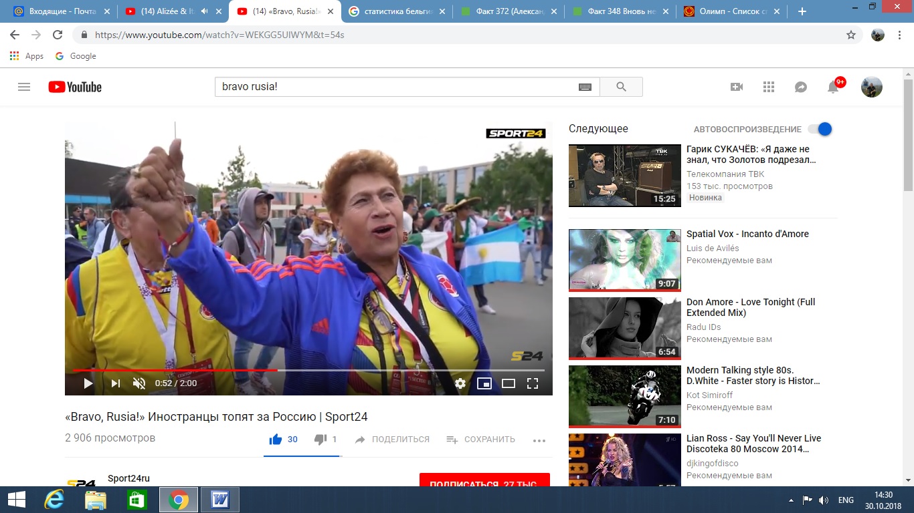Go to the YouTube home logo
Screen dimensions: 914x513
(75, 87)
